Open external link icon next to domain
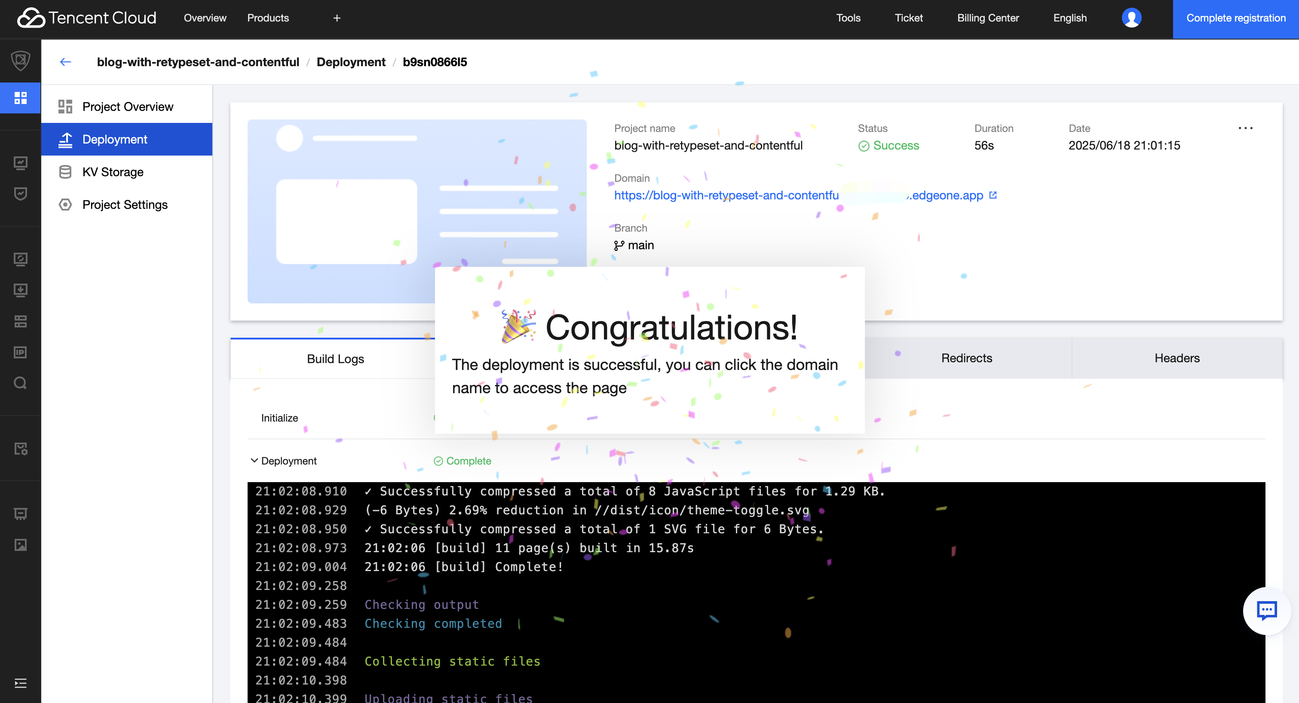Screen dimensions: 1299x703 coord(993,195)
